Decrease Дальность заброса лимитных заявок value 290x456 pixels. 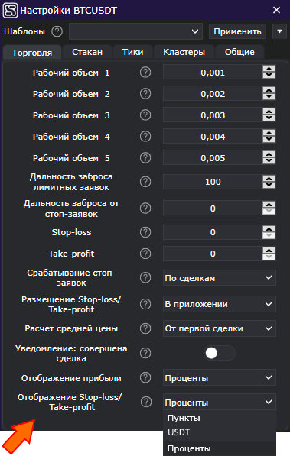(x=269, y=185)
